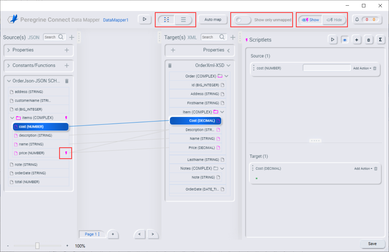Add a target property with plus
The height and width of the screenshot is (252, 389).
click(173, 50)
